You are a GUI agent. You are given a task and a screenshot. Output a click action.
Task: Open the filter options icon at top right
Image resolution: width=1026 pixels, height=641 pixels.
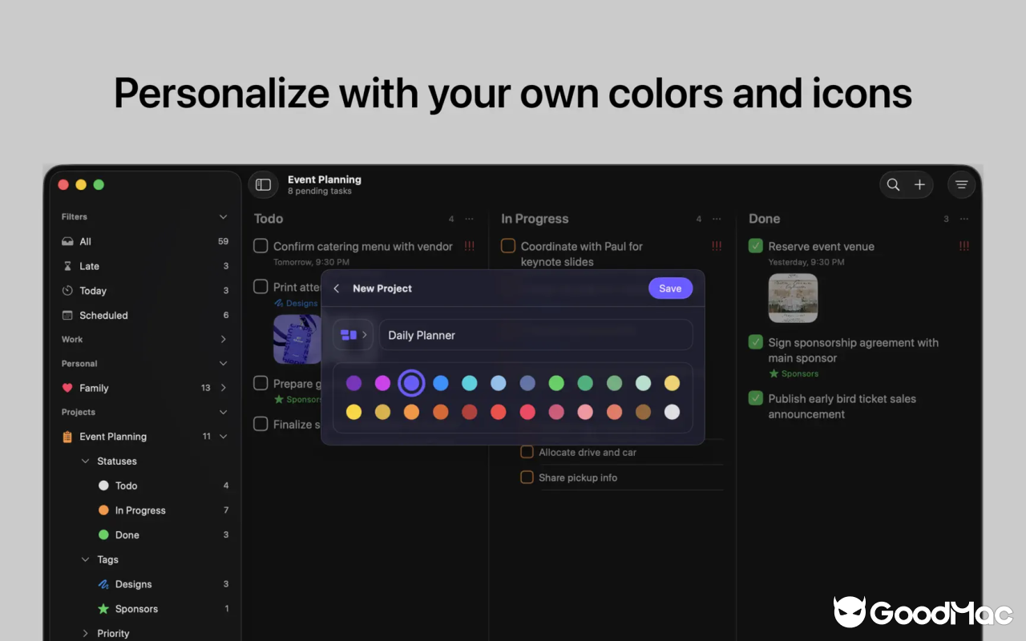962,185
